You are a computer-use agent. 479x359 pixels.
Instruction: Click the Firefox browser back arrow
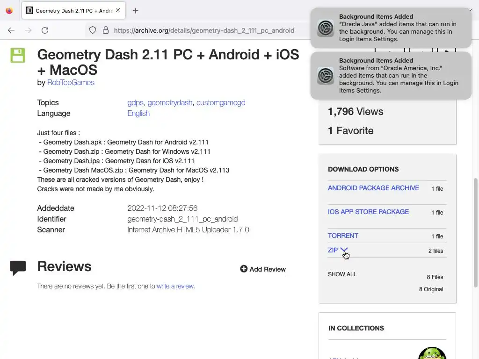coord(11,30)
